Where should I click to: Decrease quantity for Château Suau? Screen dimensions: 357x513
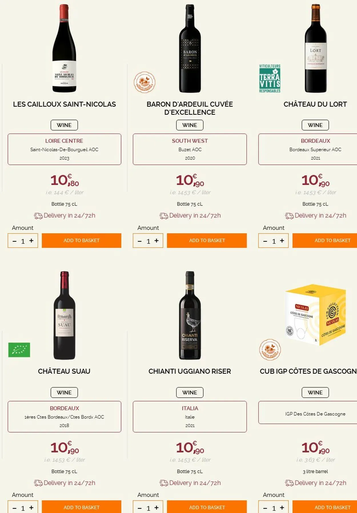tap(15, 508)
